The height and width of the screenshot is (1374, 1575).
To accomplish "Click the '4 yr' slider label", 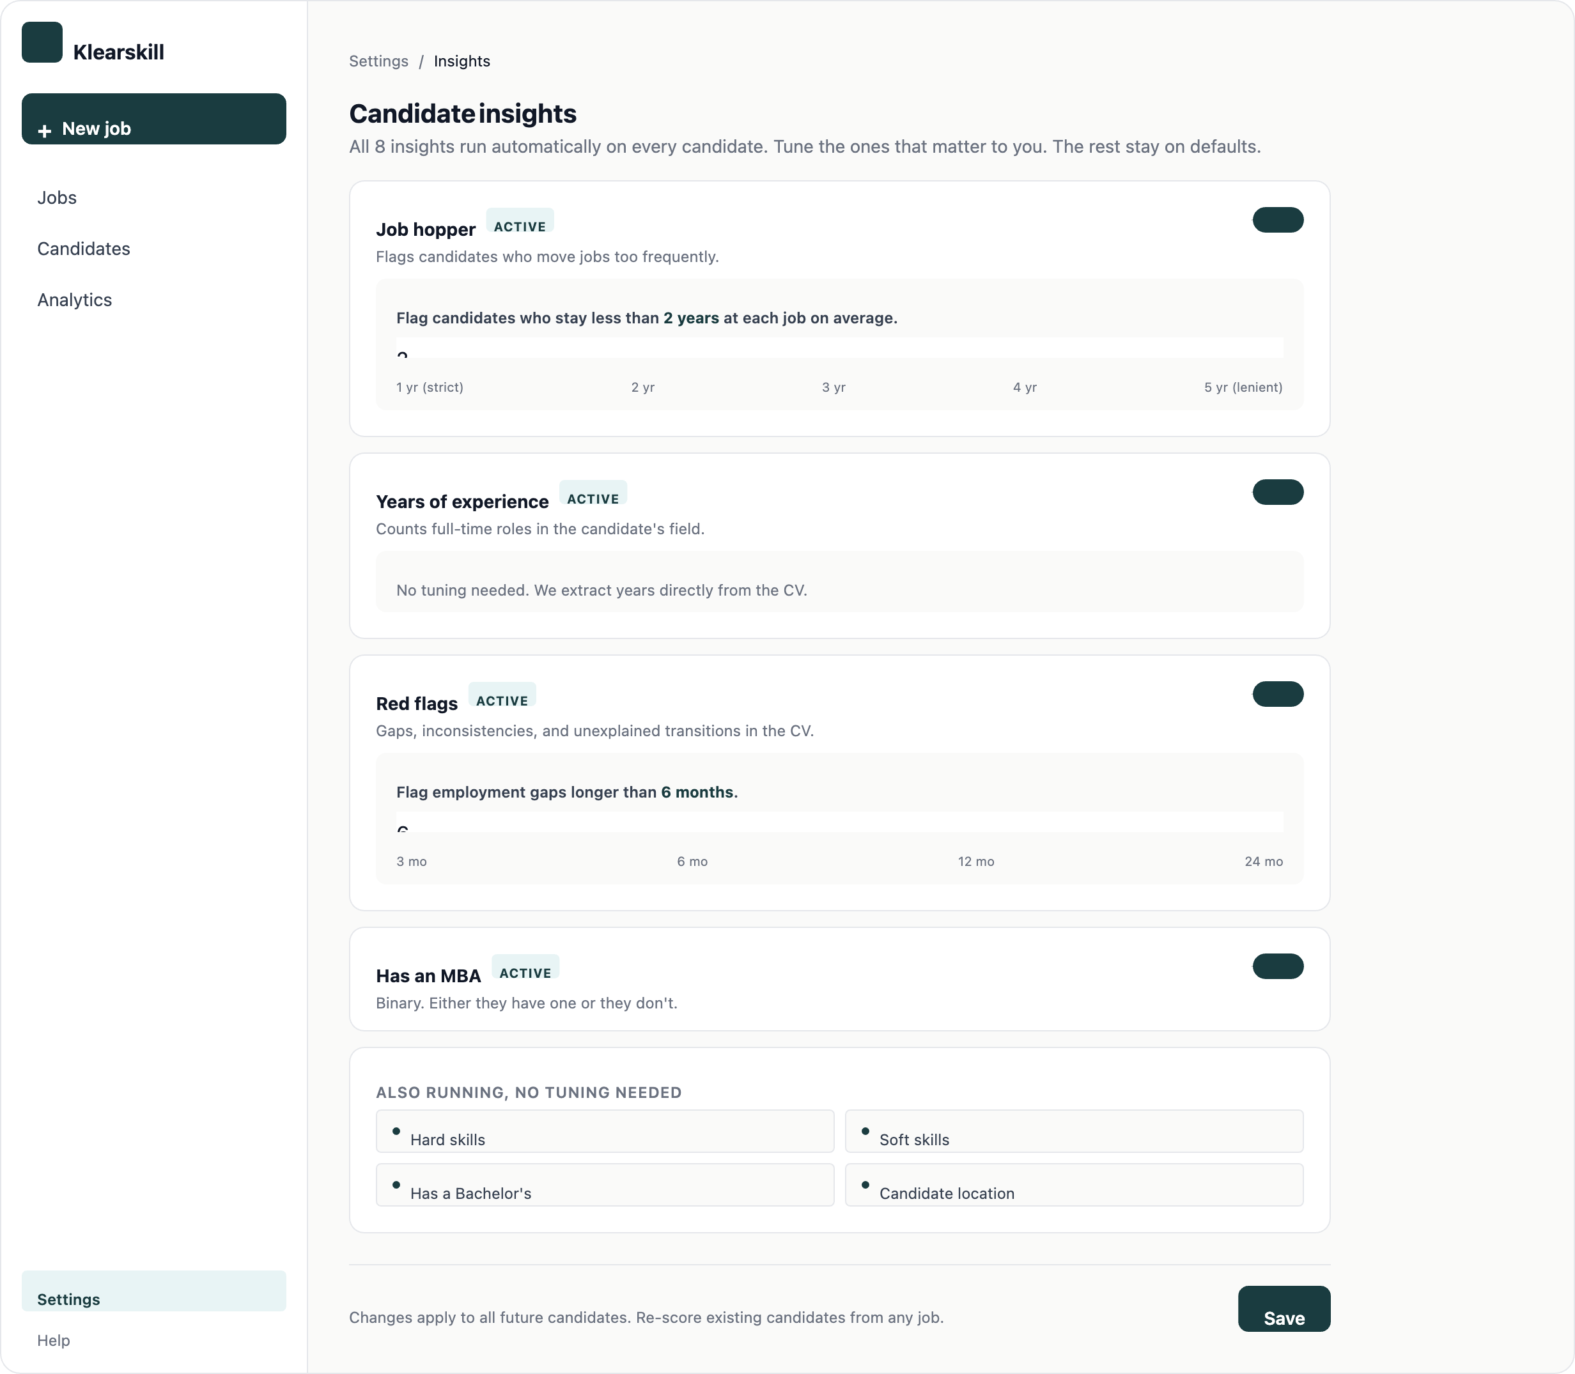I will 1025,387.
